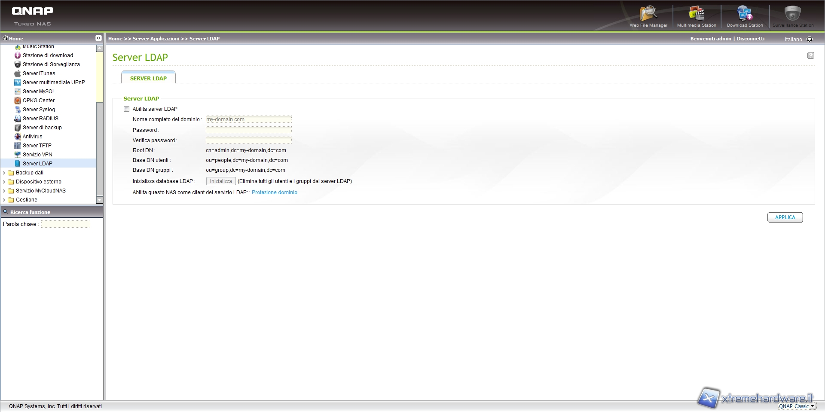Select Server MySQL in sidebar
The height and width of the screenshot is (412, 825).
39,92
